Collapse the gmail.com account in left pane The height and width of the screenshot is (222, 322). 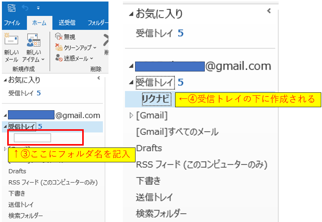(5, 115)
